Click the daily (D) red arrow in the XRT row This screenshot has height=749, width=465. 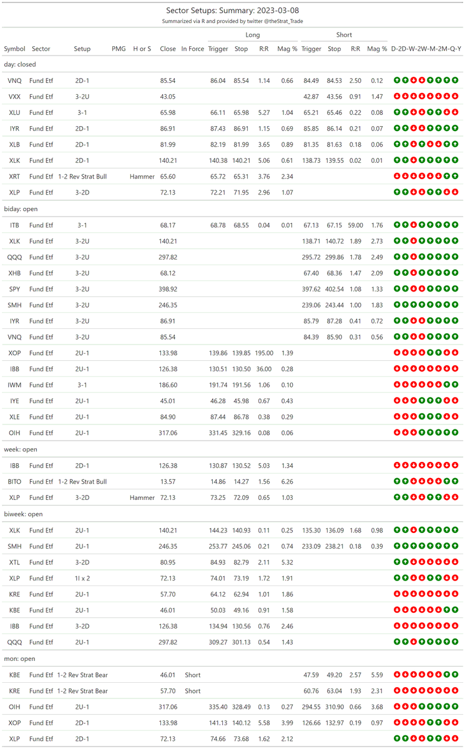(x=397, y=177)
